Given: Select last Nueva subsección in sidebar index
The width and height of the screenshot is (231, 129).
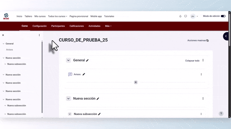Looking at the screenshot, I should point(17,114).
